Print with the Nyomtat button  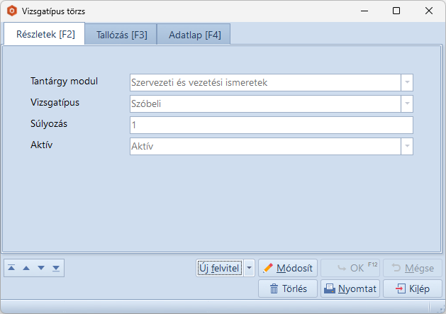click(x=350, y=288)
